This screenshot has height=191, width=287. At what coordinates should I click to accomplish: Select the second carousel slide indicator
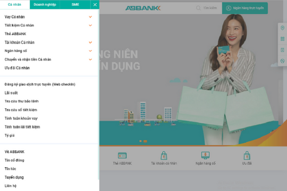click(145, 141)
